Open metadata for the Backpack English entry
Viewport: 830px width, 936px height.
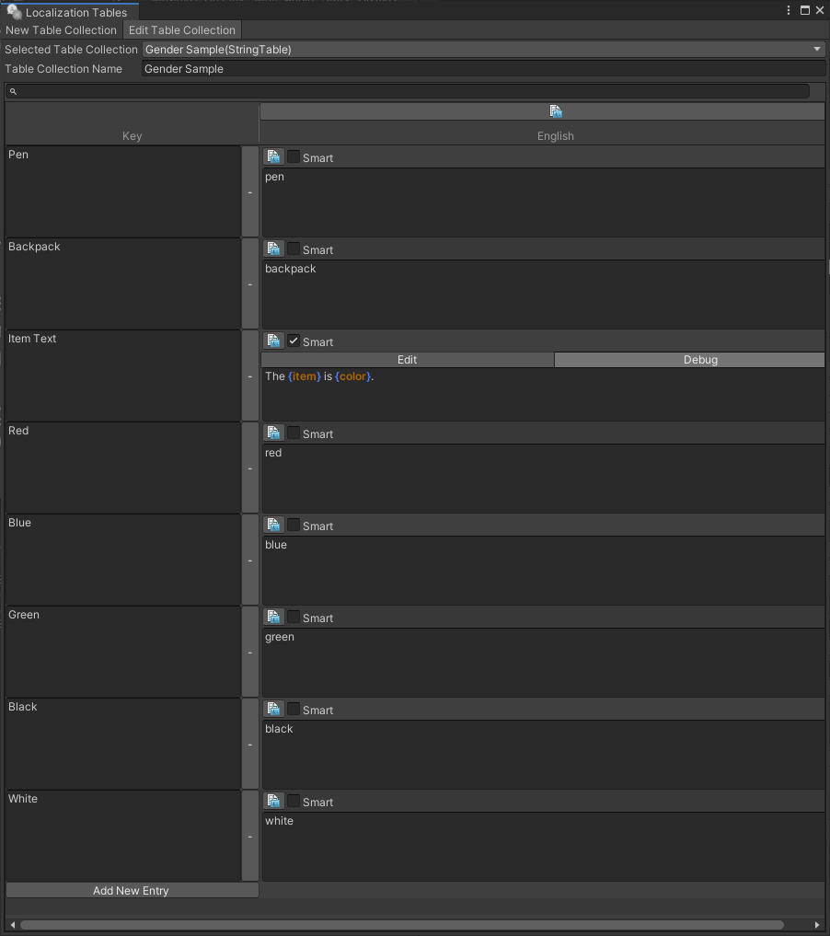tap(273, 248)
